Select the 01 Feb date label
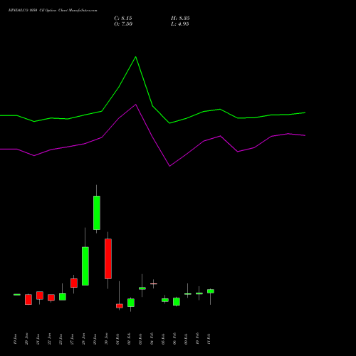The width and height of the screenshot is (356, 356). click(117, 339)
